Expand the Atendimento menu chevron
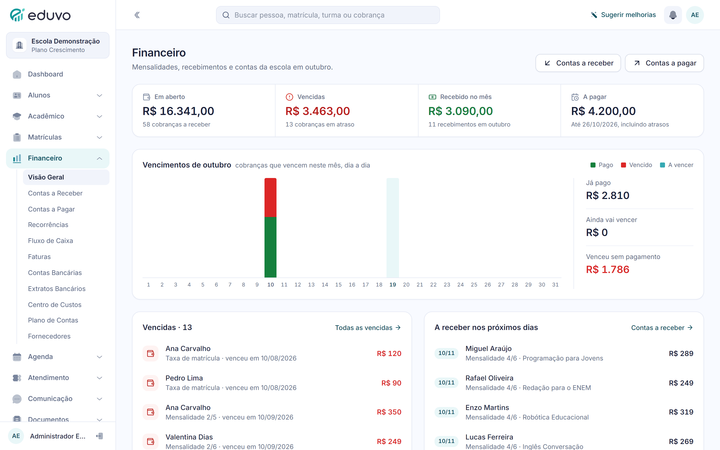Image resolution: width=720 pixels, height=450 pixels. tap(99, 378)
